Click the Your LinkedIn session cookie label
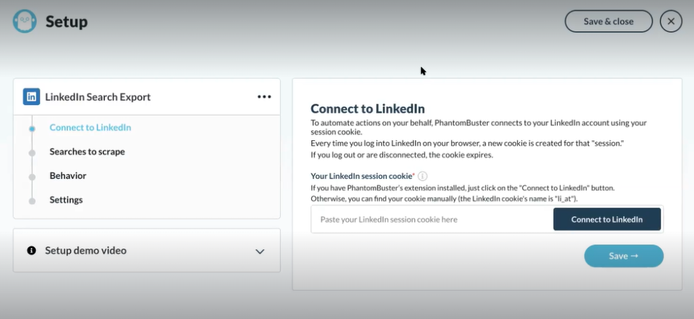Image resolution: width=694 pixels, height=319 pixels. (x=363, y=176)
